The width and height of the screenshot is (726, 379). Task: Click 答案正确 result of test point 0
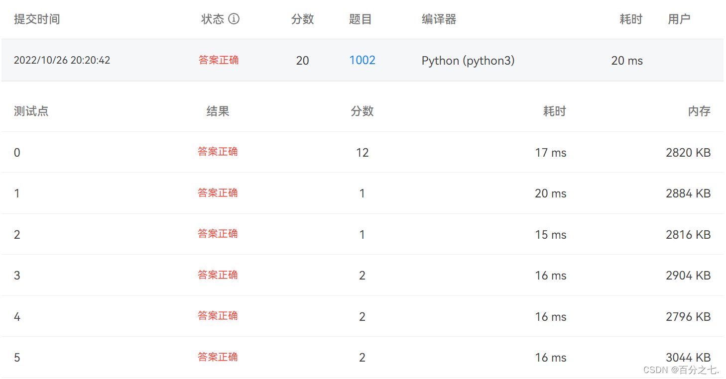point(218,152)
